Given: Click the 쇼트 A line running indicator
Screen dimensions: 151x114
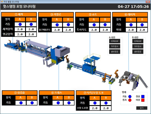Looking at the screenshot, I should point(94,25).
